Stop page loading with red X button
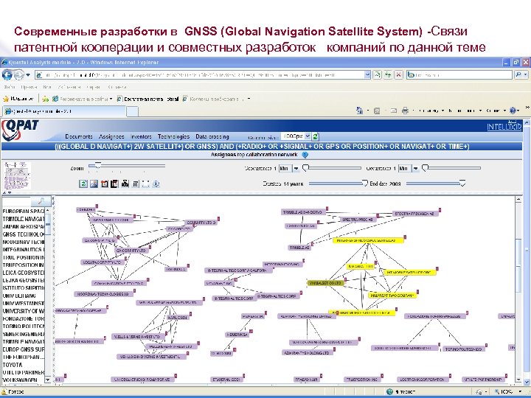The image size is (531, 398). click(398, 74)
